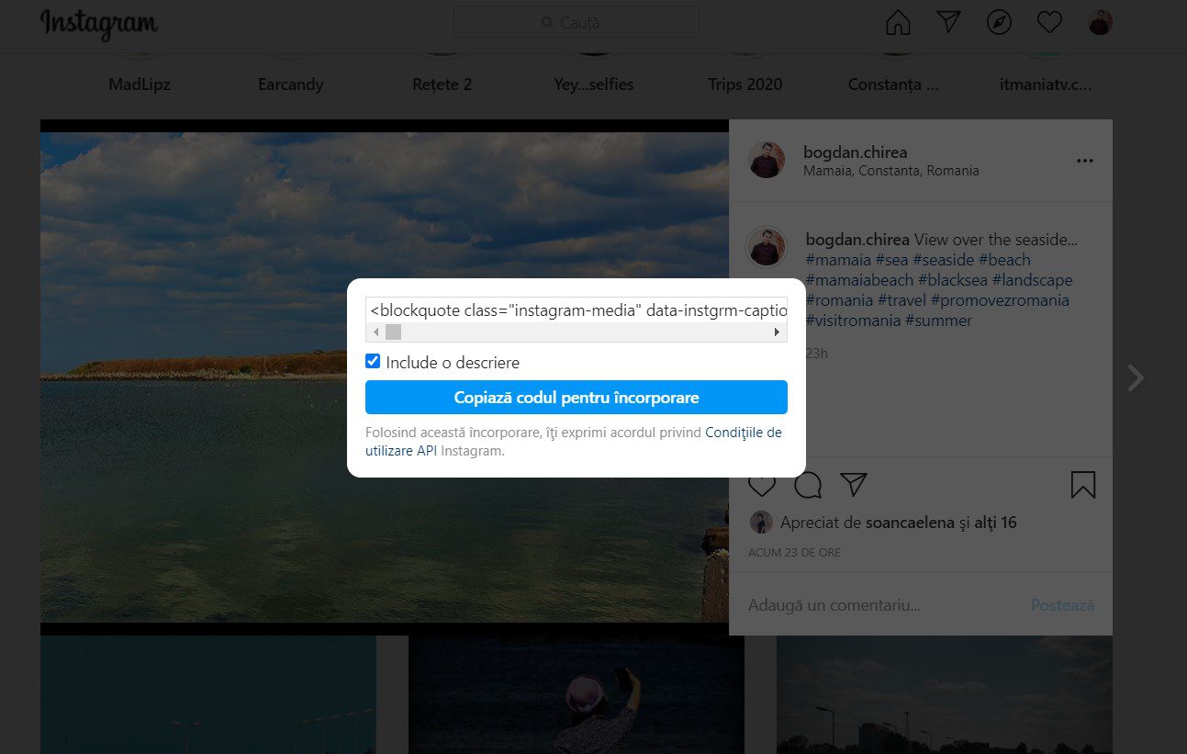This screenshot has height=754, width=1187.
Task: Uncheck Include o descriere checkbox
Action: tap(373, 361)
